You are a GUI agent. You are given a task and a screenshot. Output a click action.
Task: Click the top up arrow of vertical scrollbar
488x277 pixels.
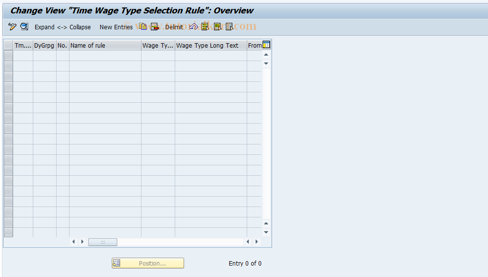point(266,55)
